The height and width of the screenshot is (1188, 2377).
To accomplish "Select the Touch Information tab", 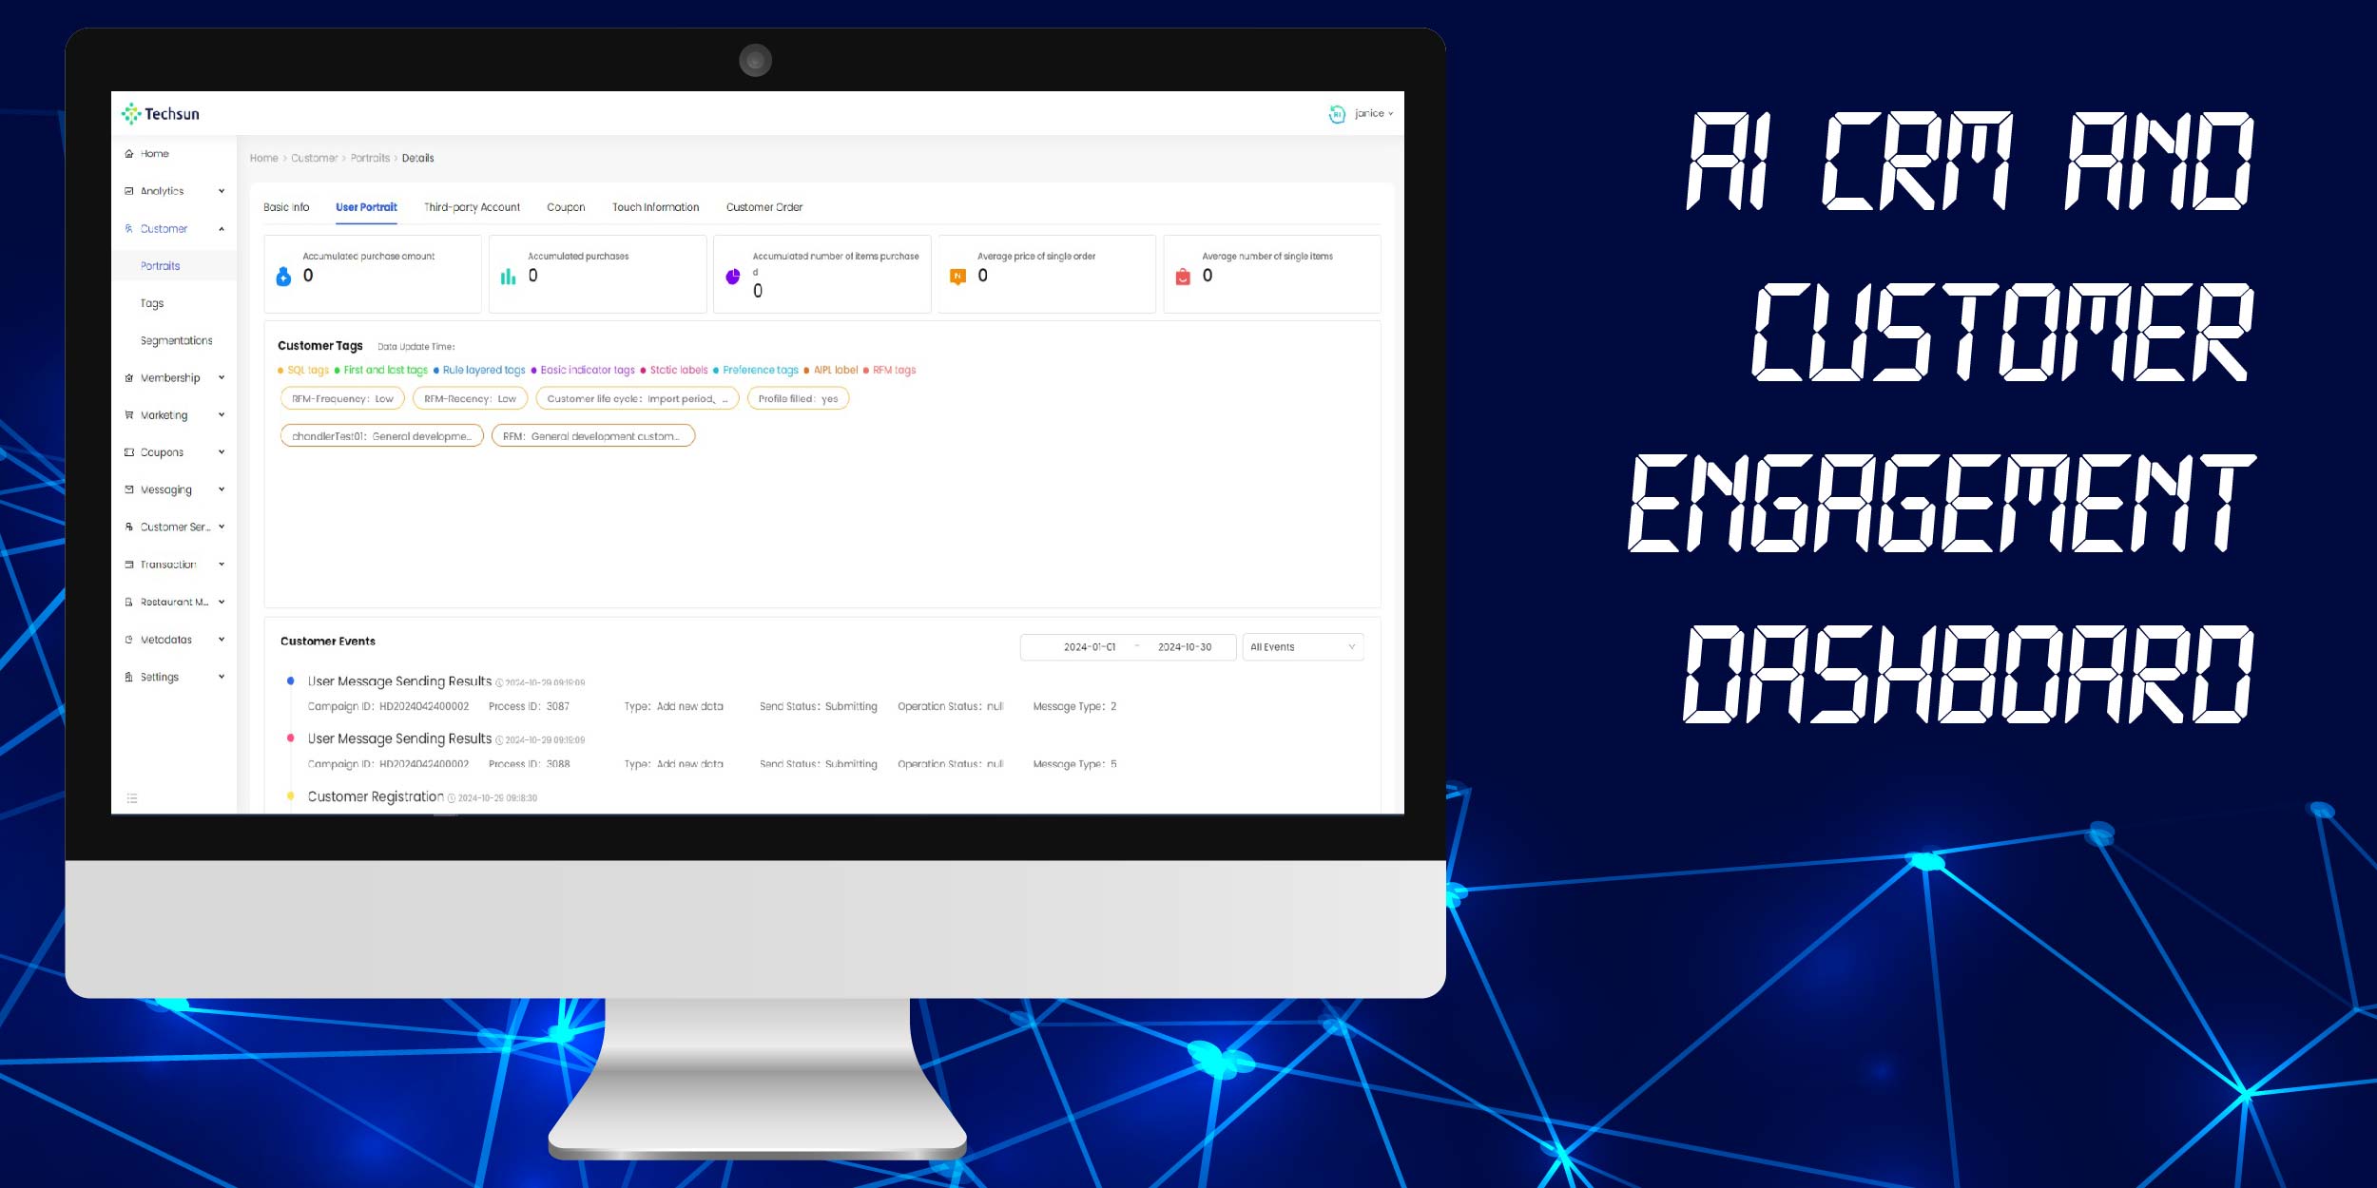I will pos(655,206).
